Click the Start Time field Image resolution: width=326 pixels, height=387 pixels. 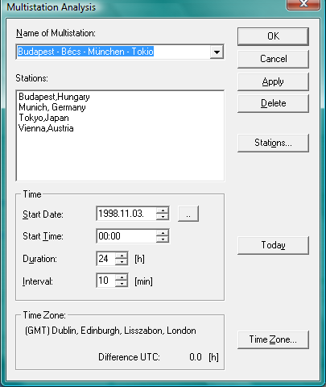point(126,236)
